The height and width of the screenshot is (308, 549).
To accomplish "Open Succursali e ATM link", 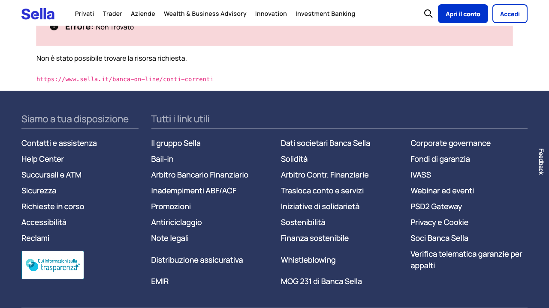I will pyautogui.click(x=51, y=175).
